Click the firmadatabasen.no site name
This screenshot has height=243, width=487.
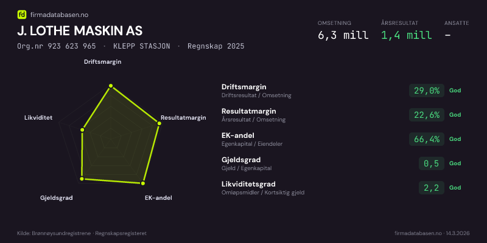(x=57, y=14)
